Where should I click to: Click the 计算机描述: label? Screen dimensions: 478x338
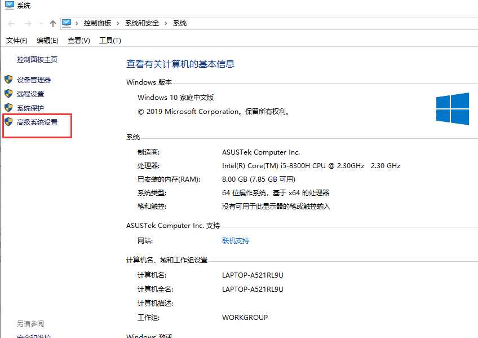pos(155,304)
